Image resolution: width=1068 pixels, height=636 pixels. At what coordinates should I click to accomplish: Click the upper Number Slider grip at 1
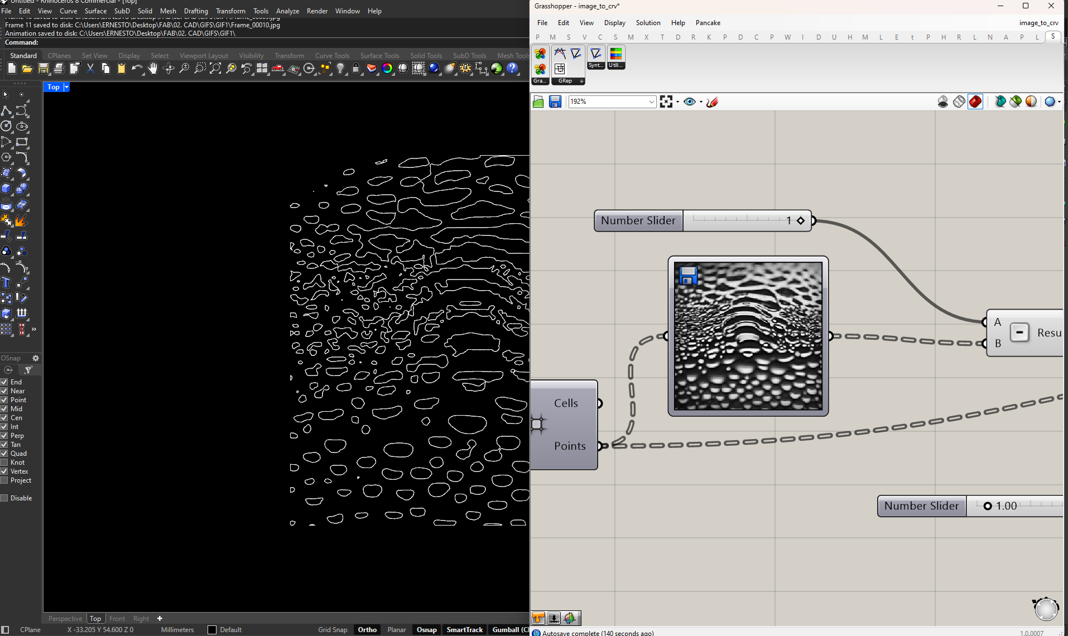(801, 220)
